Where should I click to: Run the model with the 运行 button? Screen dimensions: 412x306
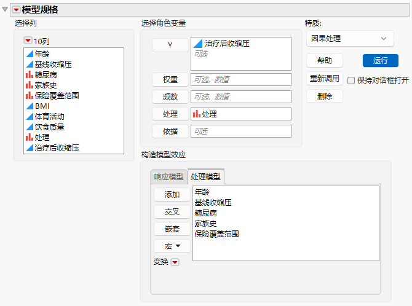(x=381, y=61)
